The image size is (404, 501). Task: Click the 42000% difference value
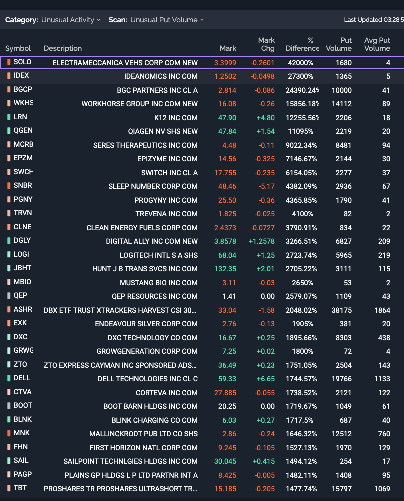pyautogui.click(x=301, y=63)
